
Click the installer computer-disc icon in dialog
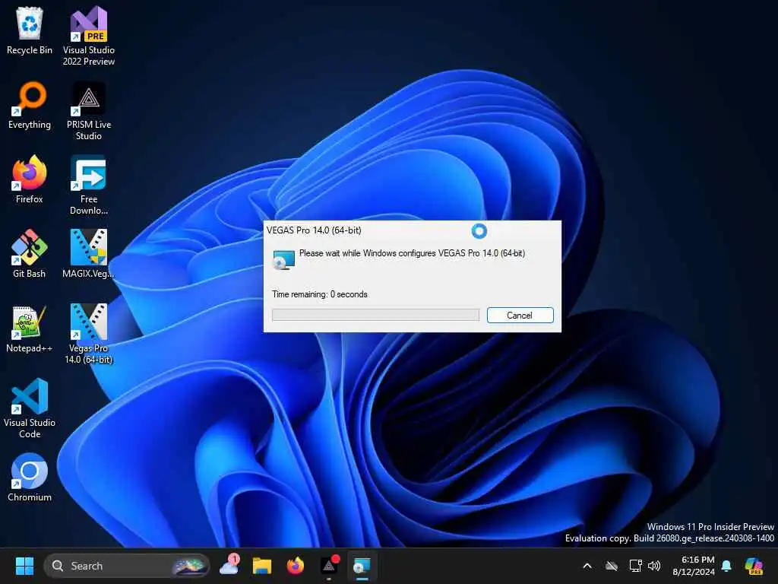point(284,260)
